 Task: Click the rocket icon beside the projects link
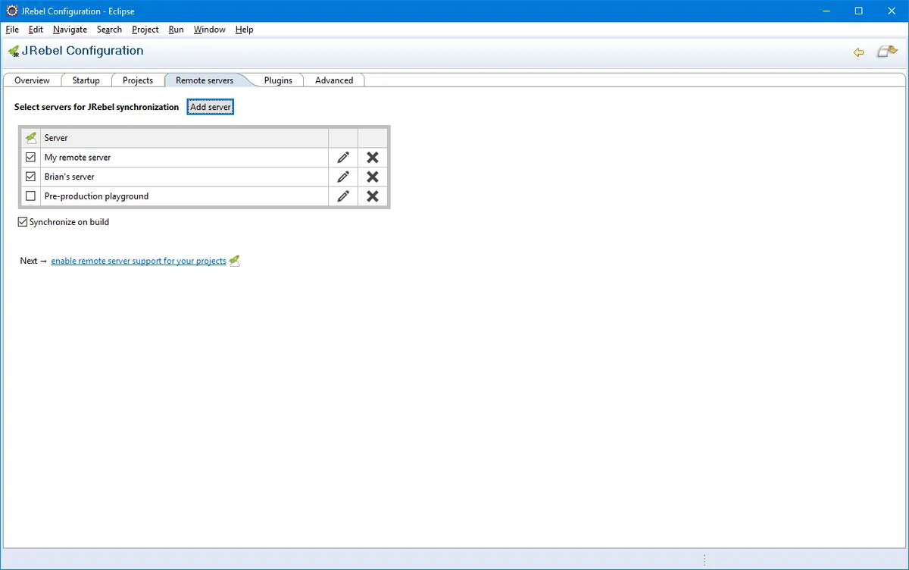tap(235, 261)
